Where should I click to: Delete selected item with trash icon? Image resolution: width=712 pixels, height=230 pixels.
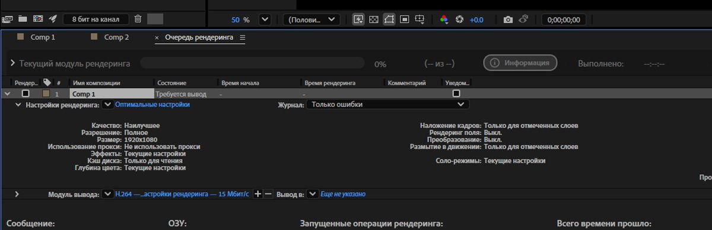138,19
